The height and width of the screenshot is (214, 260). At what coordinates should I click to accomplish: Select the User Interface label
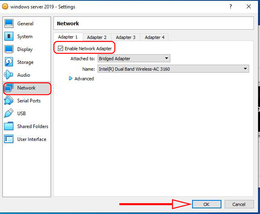tap(32, 139)
